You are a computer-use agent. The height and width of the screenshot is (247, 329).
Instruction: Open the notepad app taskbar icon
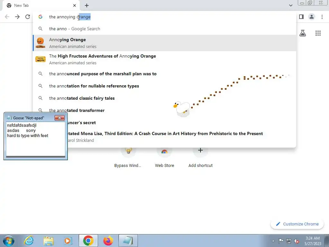(128, 241)
